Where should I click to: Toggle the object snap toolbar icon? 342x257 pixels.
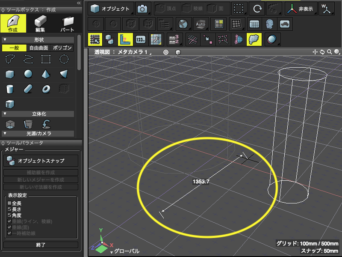pos(109,39)
